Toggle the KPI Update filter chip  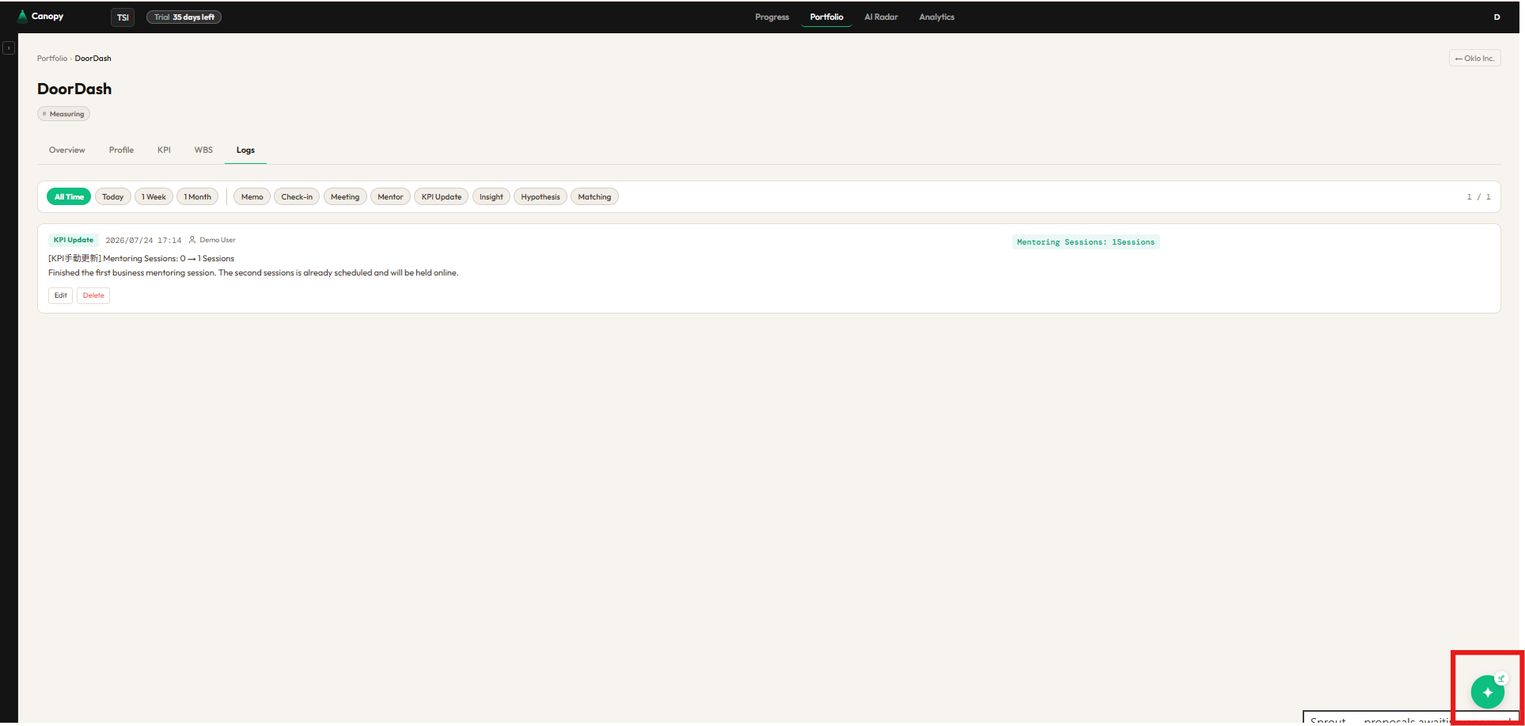click(441, 197)
